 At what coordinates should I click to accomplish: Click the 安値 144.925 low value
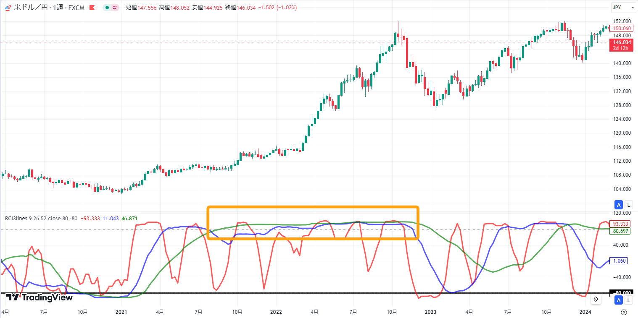pyautogui.click(x=208, y=7)
